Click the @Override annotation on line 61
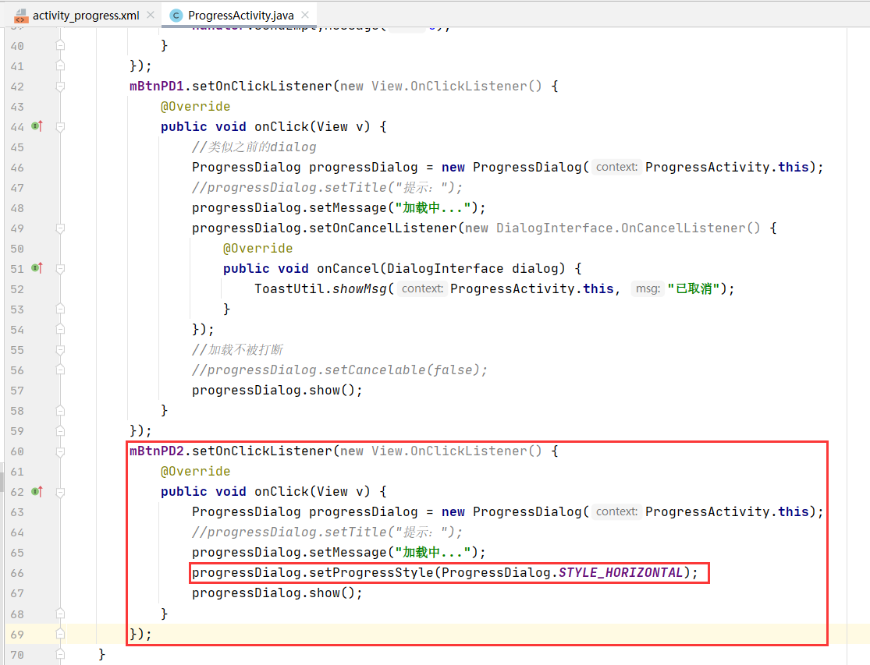870x665 pixels. (195, 471)
